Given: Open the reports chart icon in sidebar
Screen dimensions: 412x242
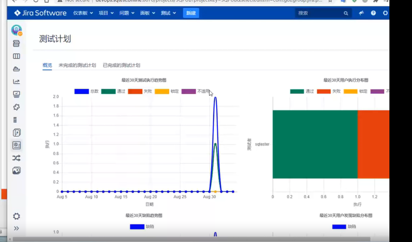Looking at the screenshot, I should tap(16, 82).
